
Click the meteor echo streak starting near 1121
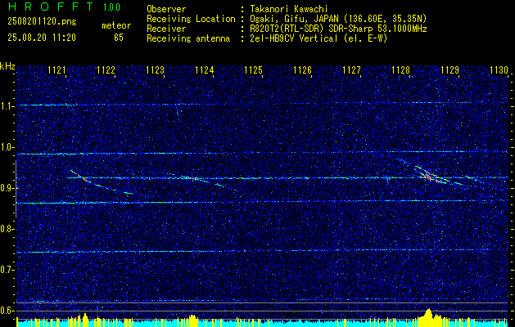pos(102,182)
